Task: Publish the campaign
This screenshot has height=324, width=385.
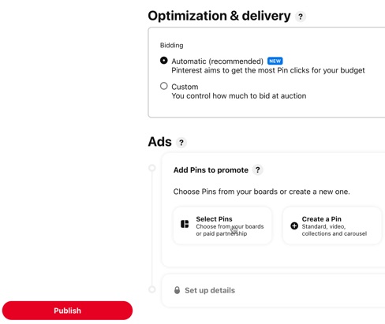Action: 67,311
